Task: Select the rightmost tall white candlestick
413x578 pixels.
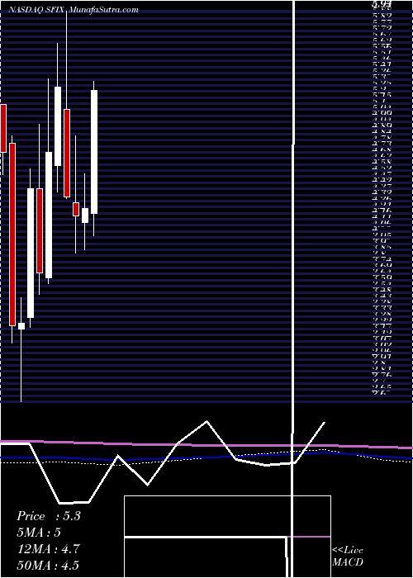Action: pos(94,151)
